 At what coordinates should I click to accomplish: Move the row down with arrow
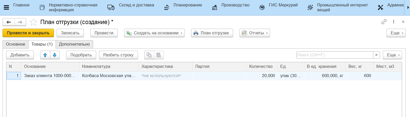(55, 55)
